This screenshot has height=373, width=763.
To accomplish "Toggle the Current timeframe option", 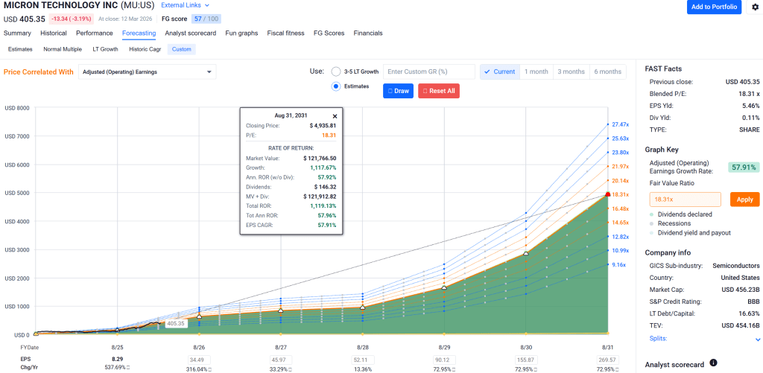I will (x=499, y=71).
